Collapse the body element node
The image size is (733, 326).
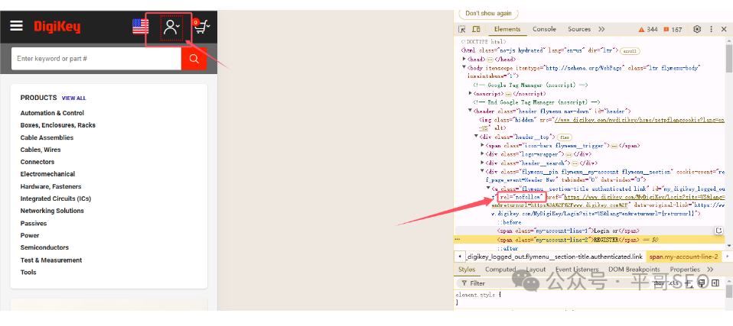(465, 67)
